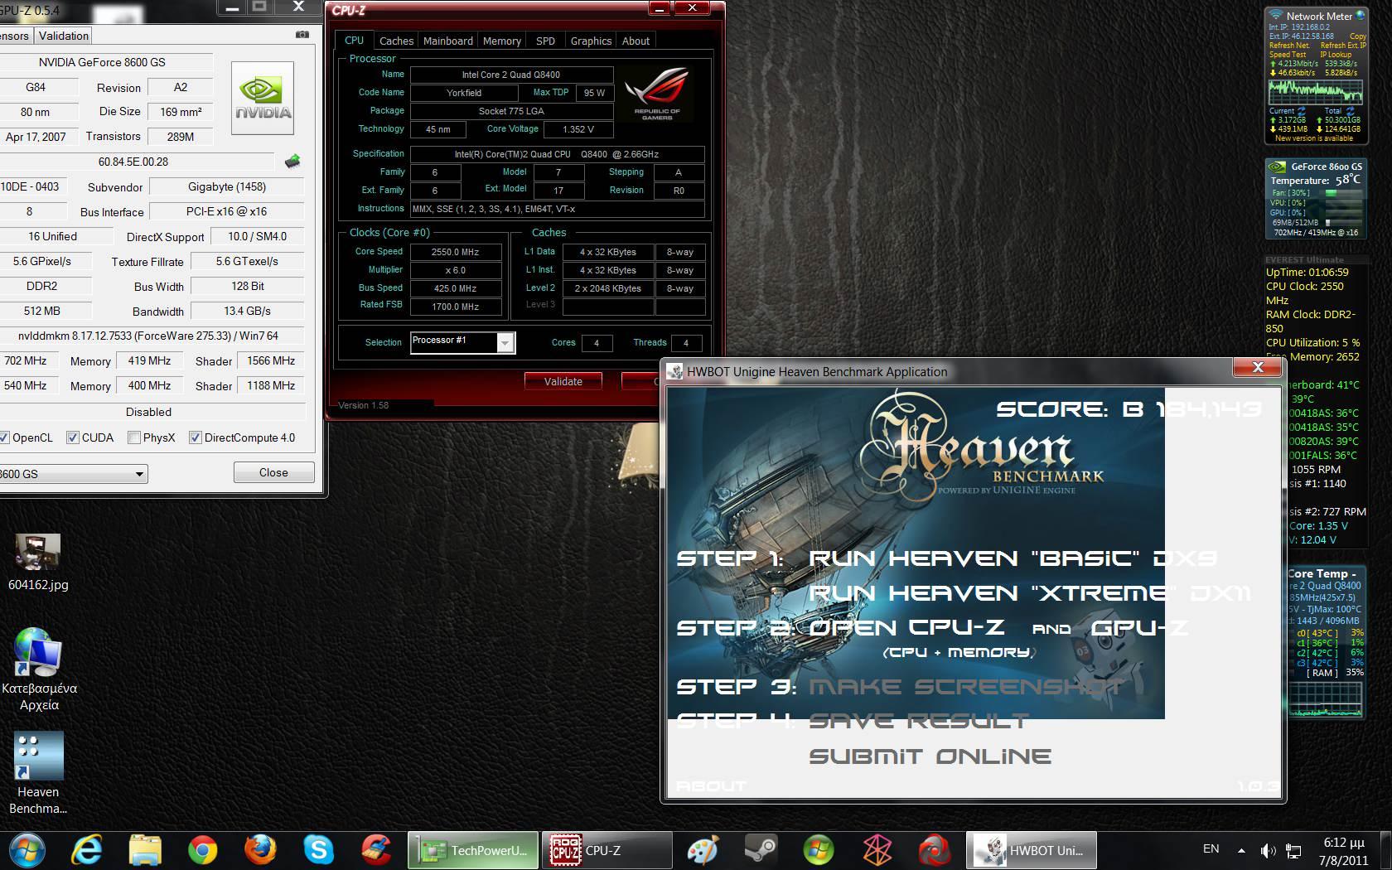Click the globe icon in Network Meter gadget
Image resolution: width=1392 pixels, height=870 pixels.
pyautogui.click(x=1361, y=16)
